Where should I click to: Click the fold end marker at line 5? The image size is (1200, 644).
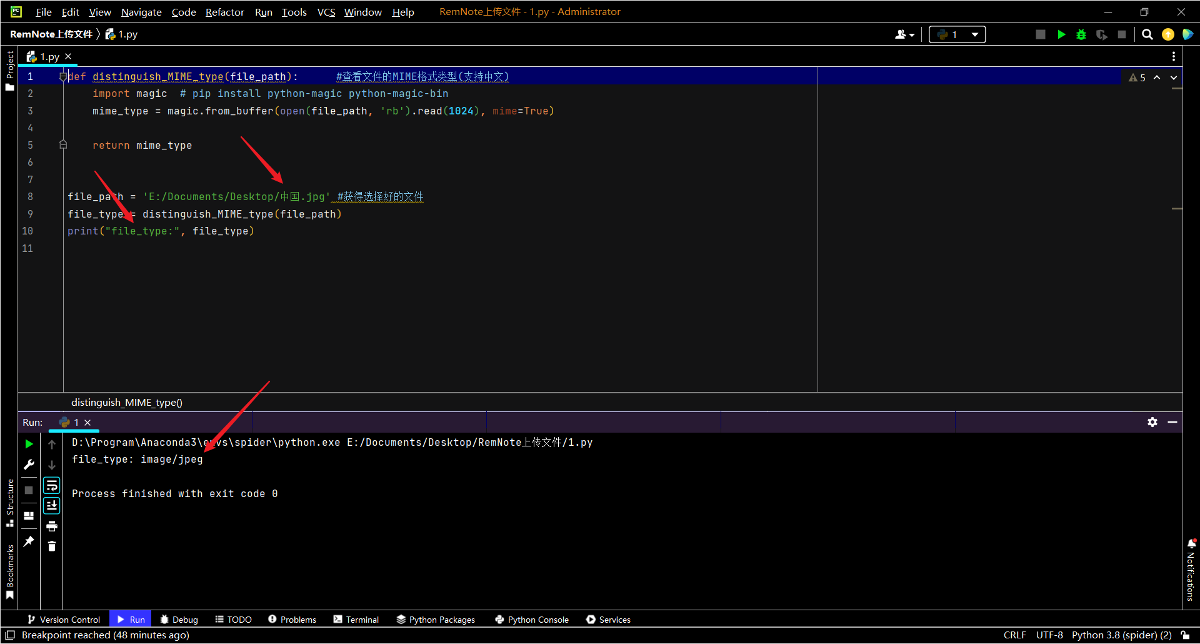[x=62, y=145]
